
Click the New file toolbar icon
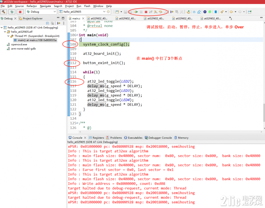click(117, 12)
